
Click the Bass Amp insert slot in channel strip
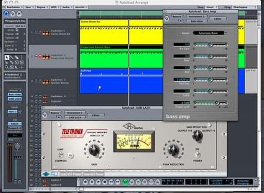[x=15, y=94]
